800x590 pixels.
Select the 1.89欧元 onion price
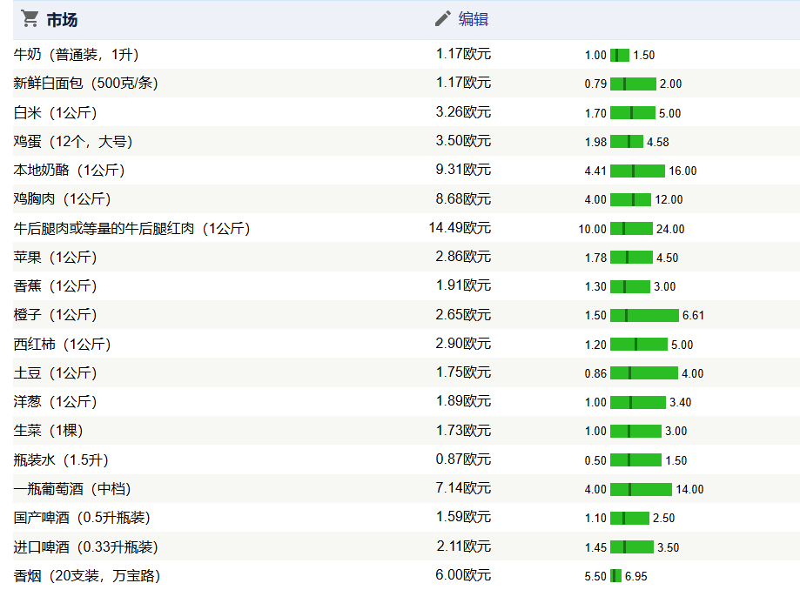pyautogui.click(x=463, y=401)
